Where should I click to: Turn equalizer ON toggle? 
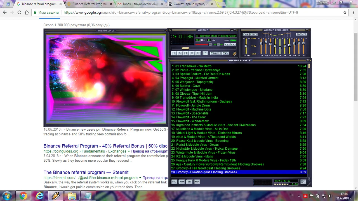pos(246,34)
